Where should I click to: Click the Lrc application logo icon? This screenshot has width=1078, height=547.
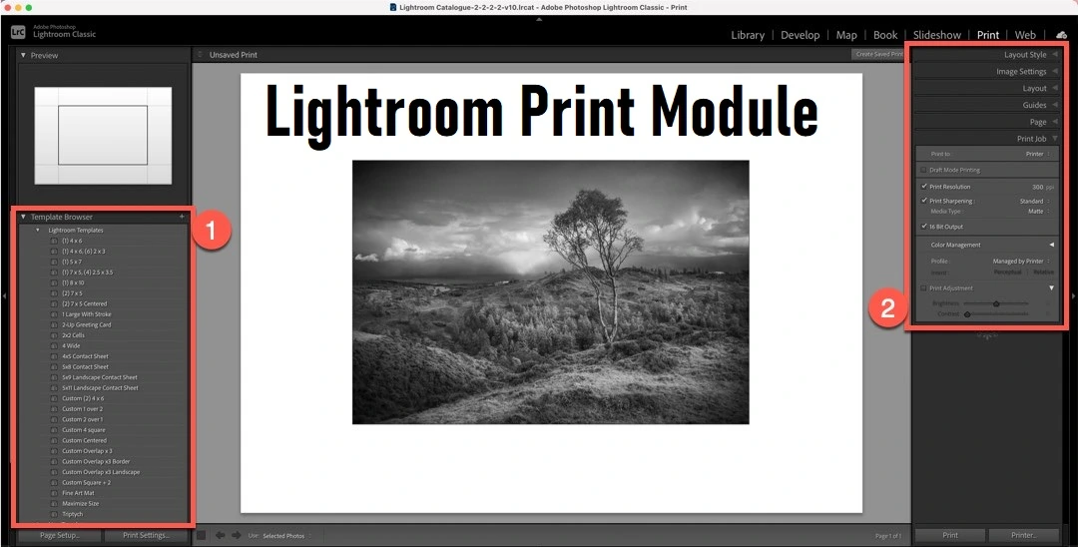[19, 32]
